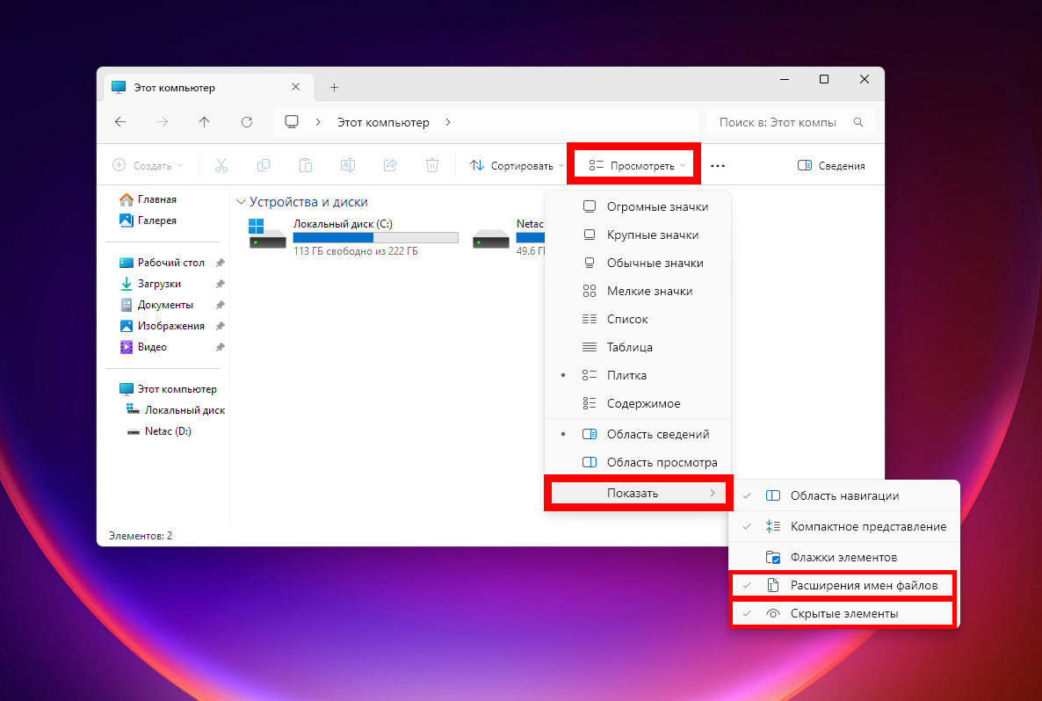1042x701 pixels.
Task: Open new tab with plus button
Action: point(334,87)
